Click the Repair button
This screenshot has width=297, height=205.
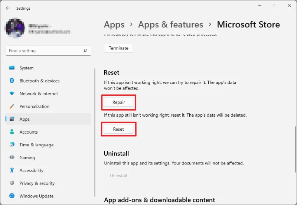(118, 102)
